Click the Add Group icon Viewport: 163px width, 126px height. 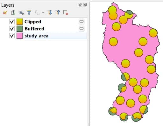pyautogui.click(x=13, y=12)
